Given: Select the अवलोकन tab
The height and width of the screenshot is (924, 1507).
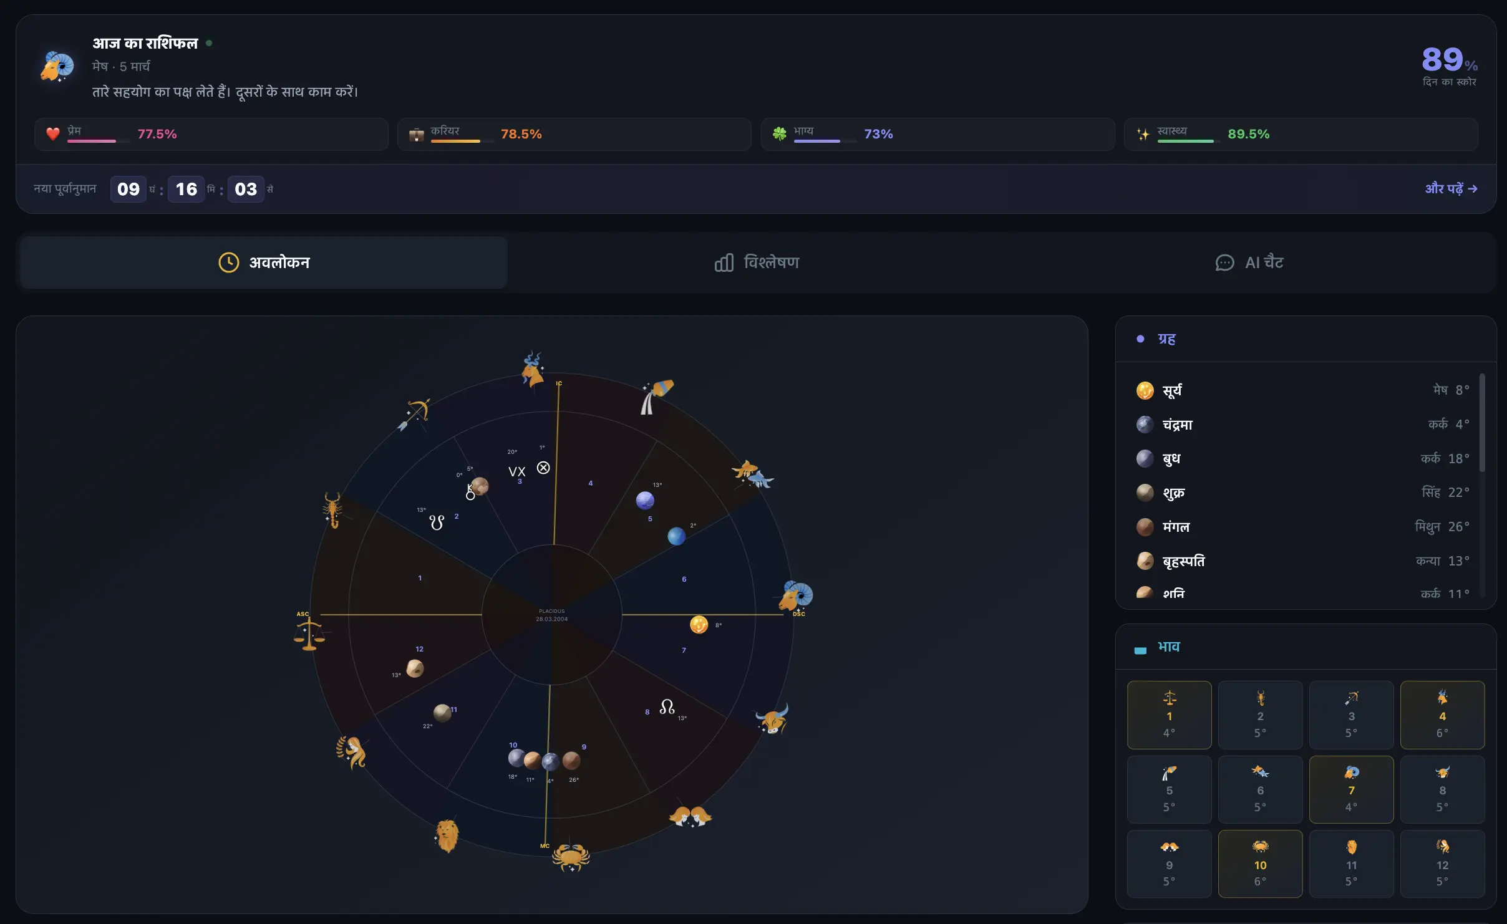Looking at the screenshot, I should coord(264,262).
